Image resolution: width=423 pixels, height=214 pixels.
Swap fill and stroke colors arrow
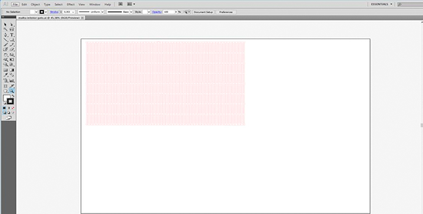[x=13, y=96]
